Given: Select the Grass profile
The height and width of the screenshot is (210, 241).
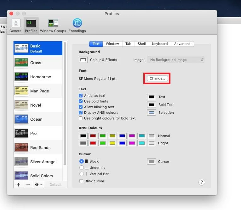Looking at the screenshot, I should pyautogui.click(x=38, y=63).
